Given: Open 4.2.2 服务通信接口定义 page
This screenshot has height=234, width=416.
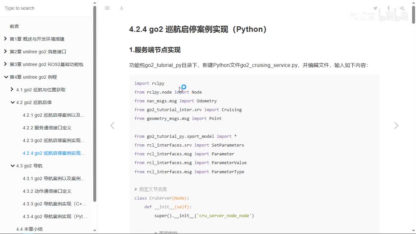Looking at the screenshot, I should [47, 128].
